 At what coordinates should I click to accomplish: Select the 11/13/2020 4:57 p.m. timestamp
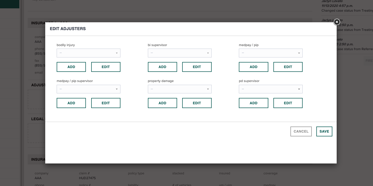tap(337, 6)
